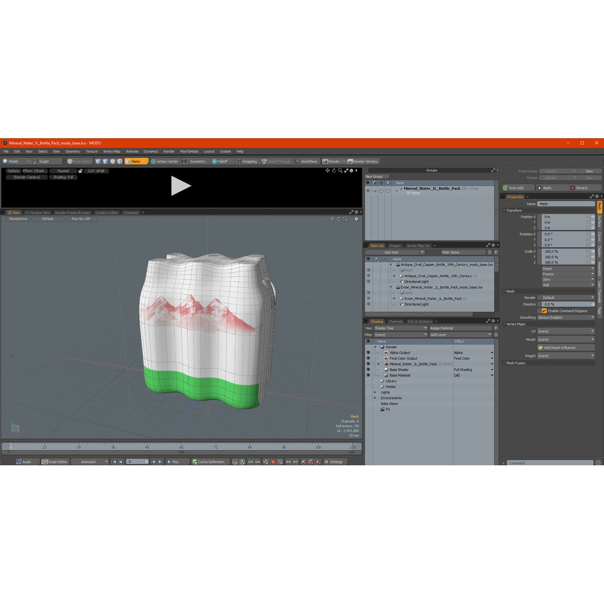Hide Antique_Oval_Copper_Kettle_19th_Century item via eye icon
The image size is (604, 604).
(368, 276)
